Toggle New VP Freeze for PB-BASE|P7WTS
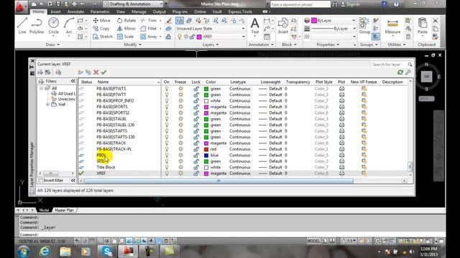 pyautogui.click(x=364, y=89)
